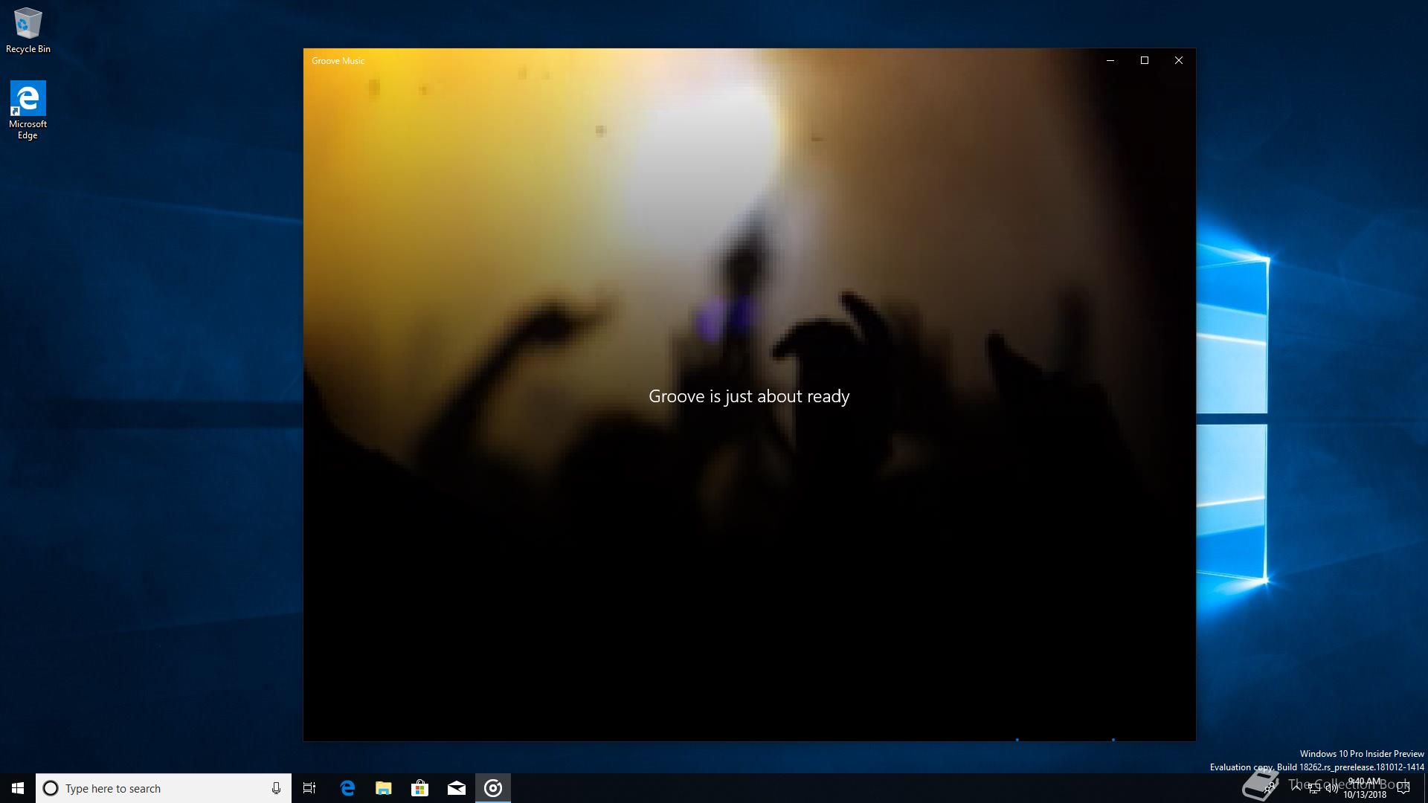Click the Show desktop sliver on taskbar
The width and height of the screenshot is (1428, 803).
(1425, 788)
